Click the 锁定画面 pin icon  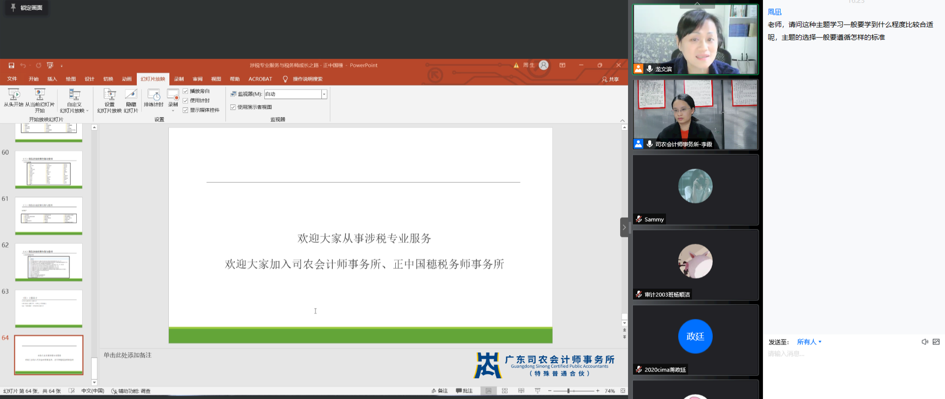point(13,8)
